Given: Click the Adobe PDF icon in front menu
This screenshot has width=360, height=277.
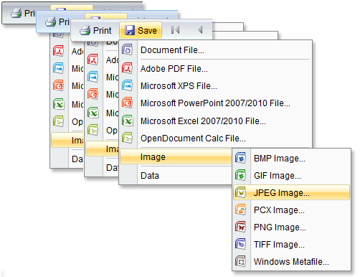Looking at the screenshot, I should (127, 68).
